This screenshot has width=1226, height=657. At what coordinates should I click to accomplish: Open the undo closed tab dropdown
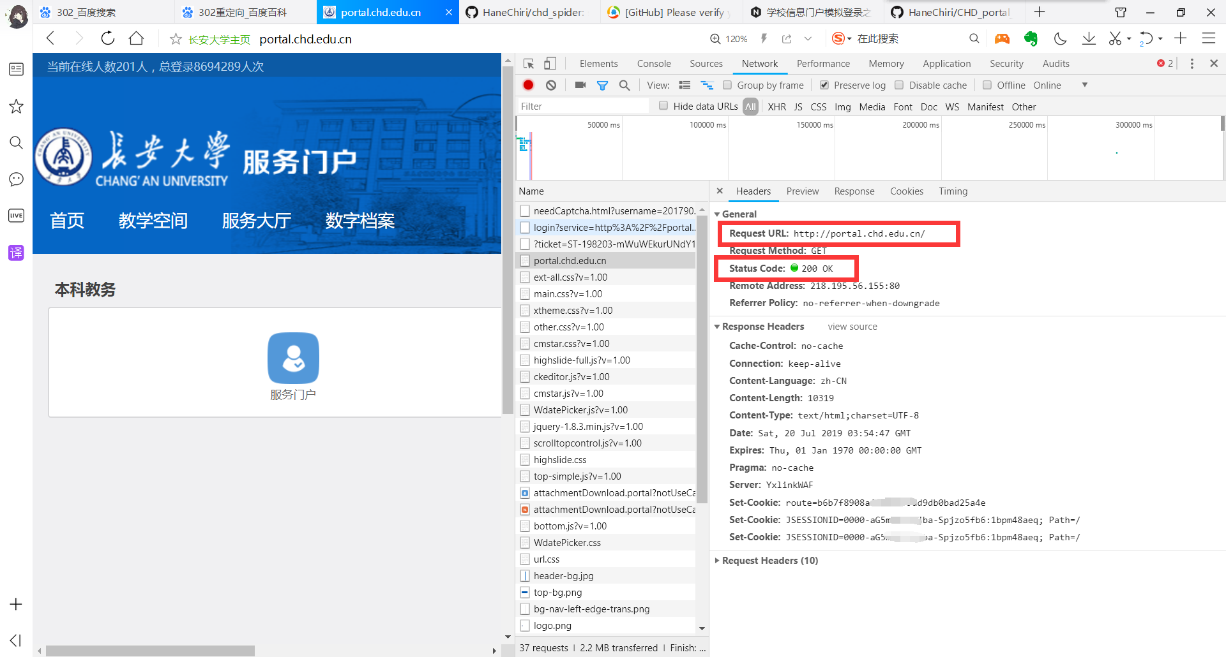(1160, 39)
